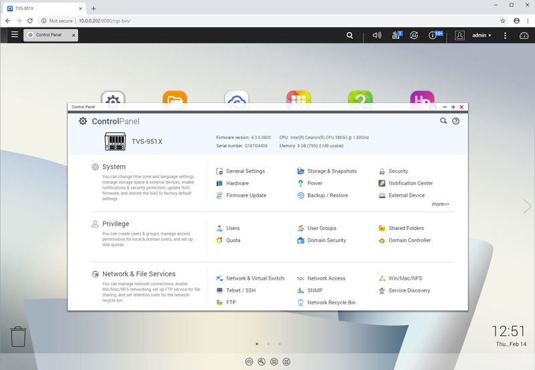Viewport: 535px width, 370px height.
Task: Click the User Groups icon
Action: [x=300, y=228]
